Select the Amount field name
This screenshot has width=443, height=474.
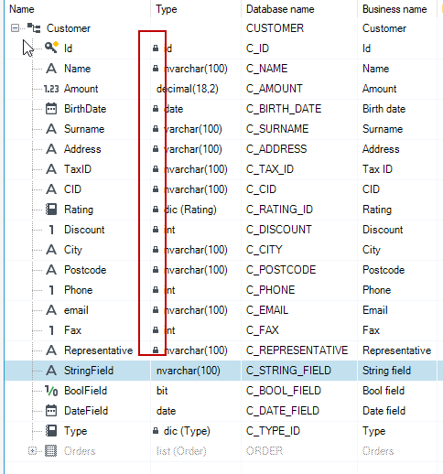(x=81, y=89)
